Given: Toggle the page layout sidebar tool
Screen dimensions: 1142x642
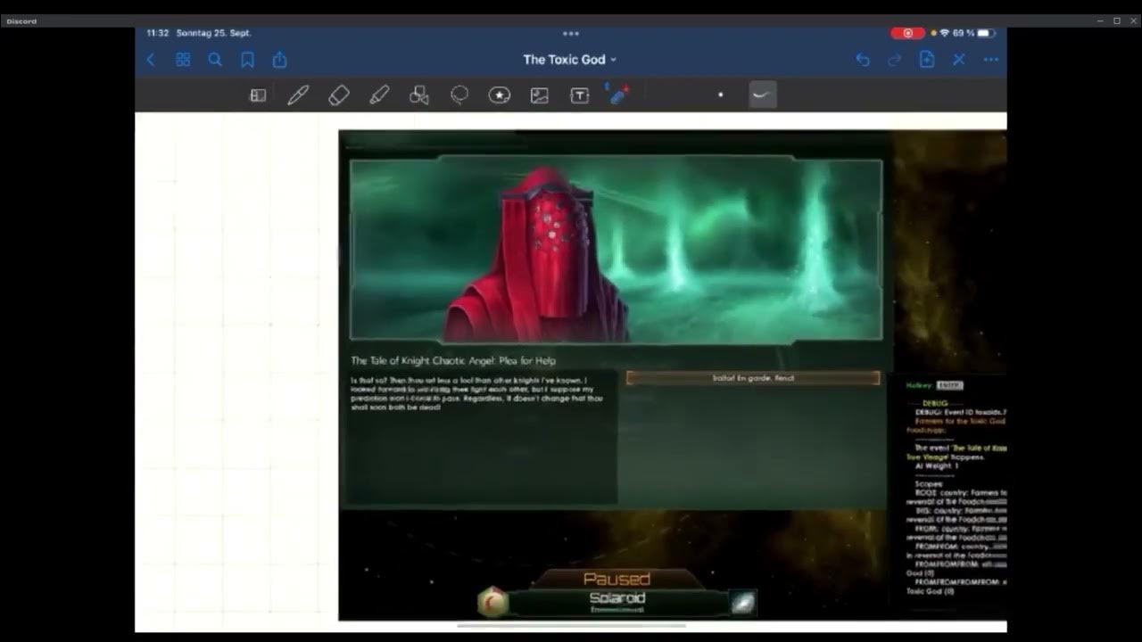Looking at the screenshot, I should point(258,95).
